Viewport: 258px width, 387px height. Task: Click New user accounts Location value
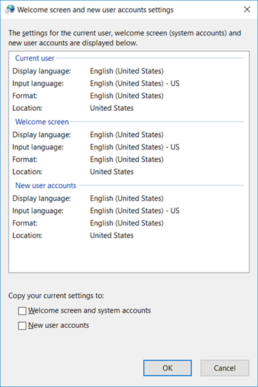pos(112,236)
